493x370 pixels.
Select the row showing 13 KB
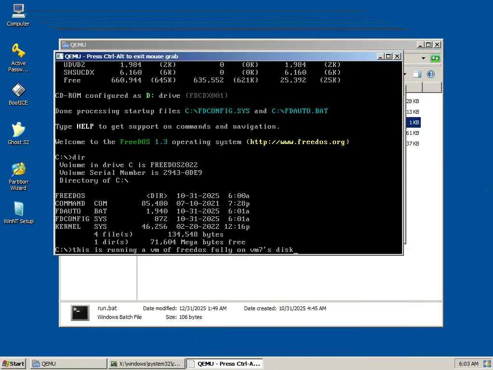(413, 112)
